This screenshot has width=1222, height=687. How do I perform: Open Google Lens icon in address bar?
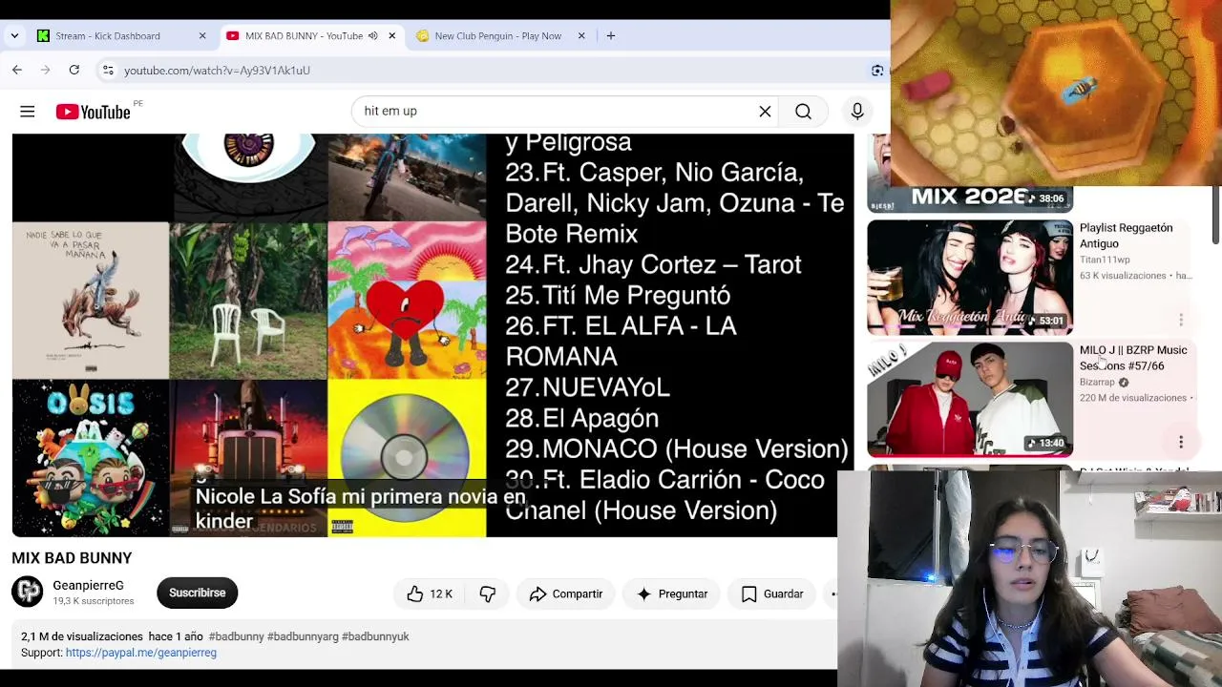[x=877, y=71]
